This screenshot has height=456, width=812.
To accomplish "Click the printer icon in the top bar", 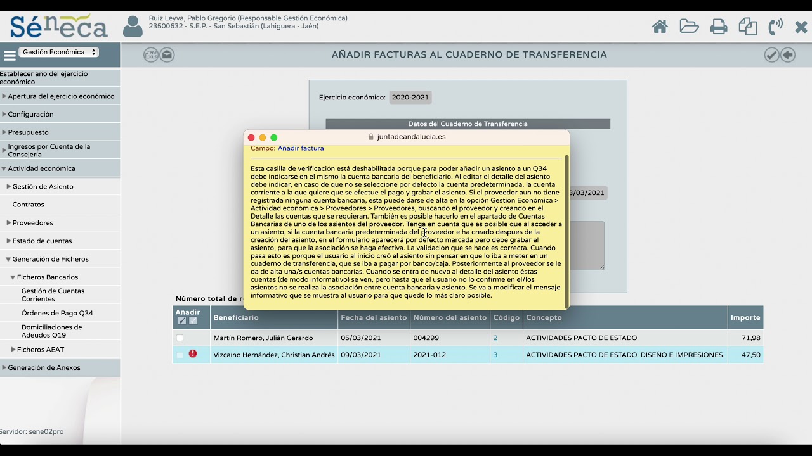I will tap(719, 27).
